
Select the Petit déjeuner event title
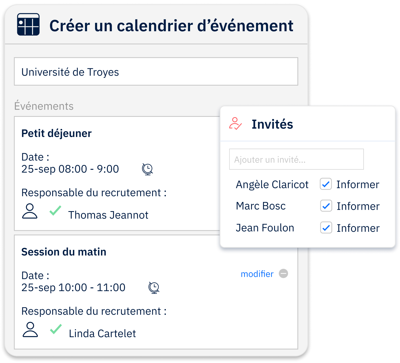(x=57, y=134)
